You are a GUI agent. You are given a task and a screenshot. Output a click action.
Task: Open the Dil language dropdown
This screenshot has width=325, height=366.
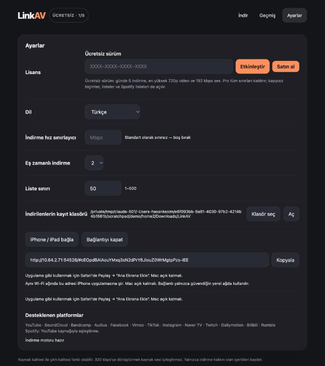coord(112,112)
